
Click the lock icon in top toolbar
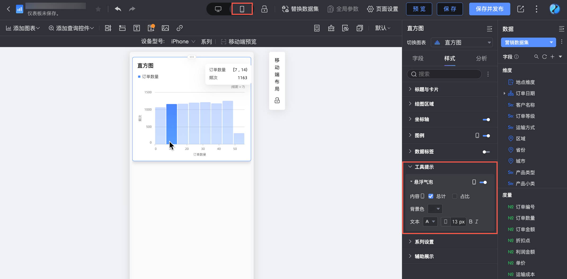click(x=264, y=9)
